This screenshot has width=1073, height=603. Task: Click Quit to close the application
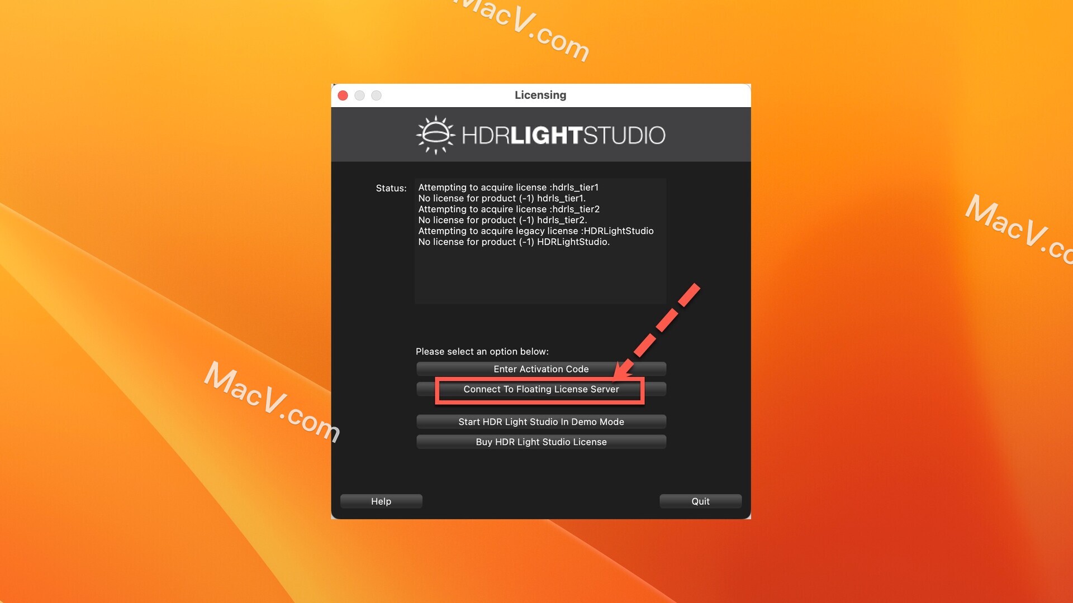700,501
